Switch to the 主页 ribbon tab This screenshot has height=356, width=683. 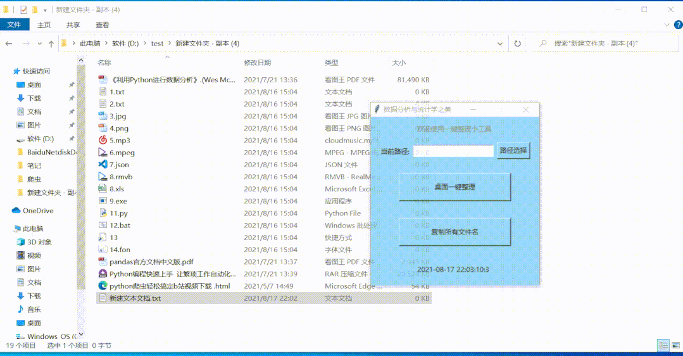pos(44,25)
